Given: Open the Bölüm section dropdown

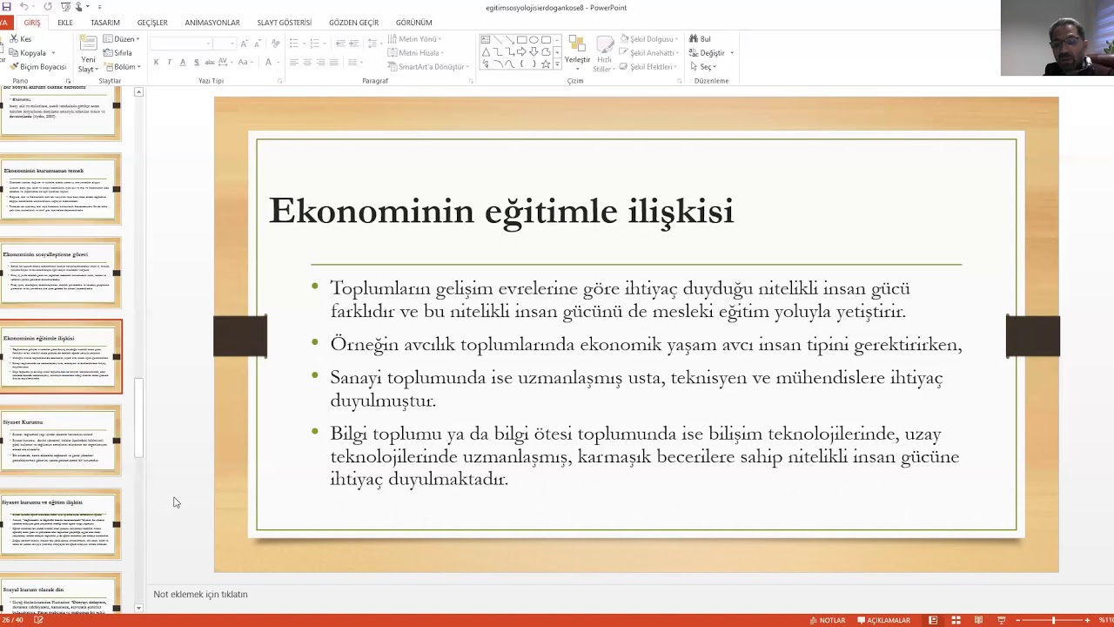Looking at the screenshot, I should pyautogui.click(x=121, y=67).
